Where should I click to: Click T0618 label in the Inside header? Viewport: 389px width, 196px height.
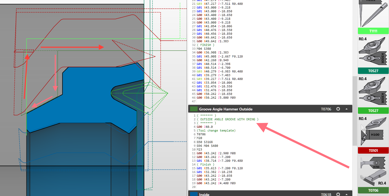click(x=326, y=194)
